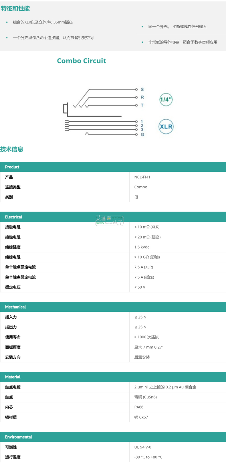
Task: Click the UL 94 V-0 value
Action: pyautogui.click(x=143, y=447)
